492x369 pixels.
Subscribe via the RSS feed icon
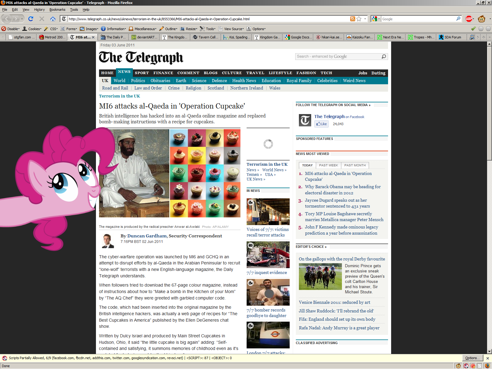(x=353, y=19)
